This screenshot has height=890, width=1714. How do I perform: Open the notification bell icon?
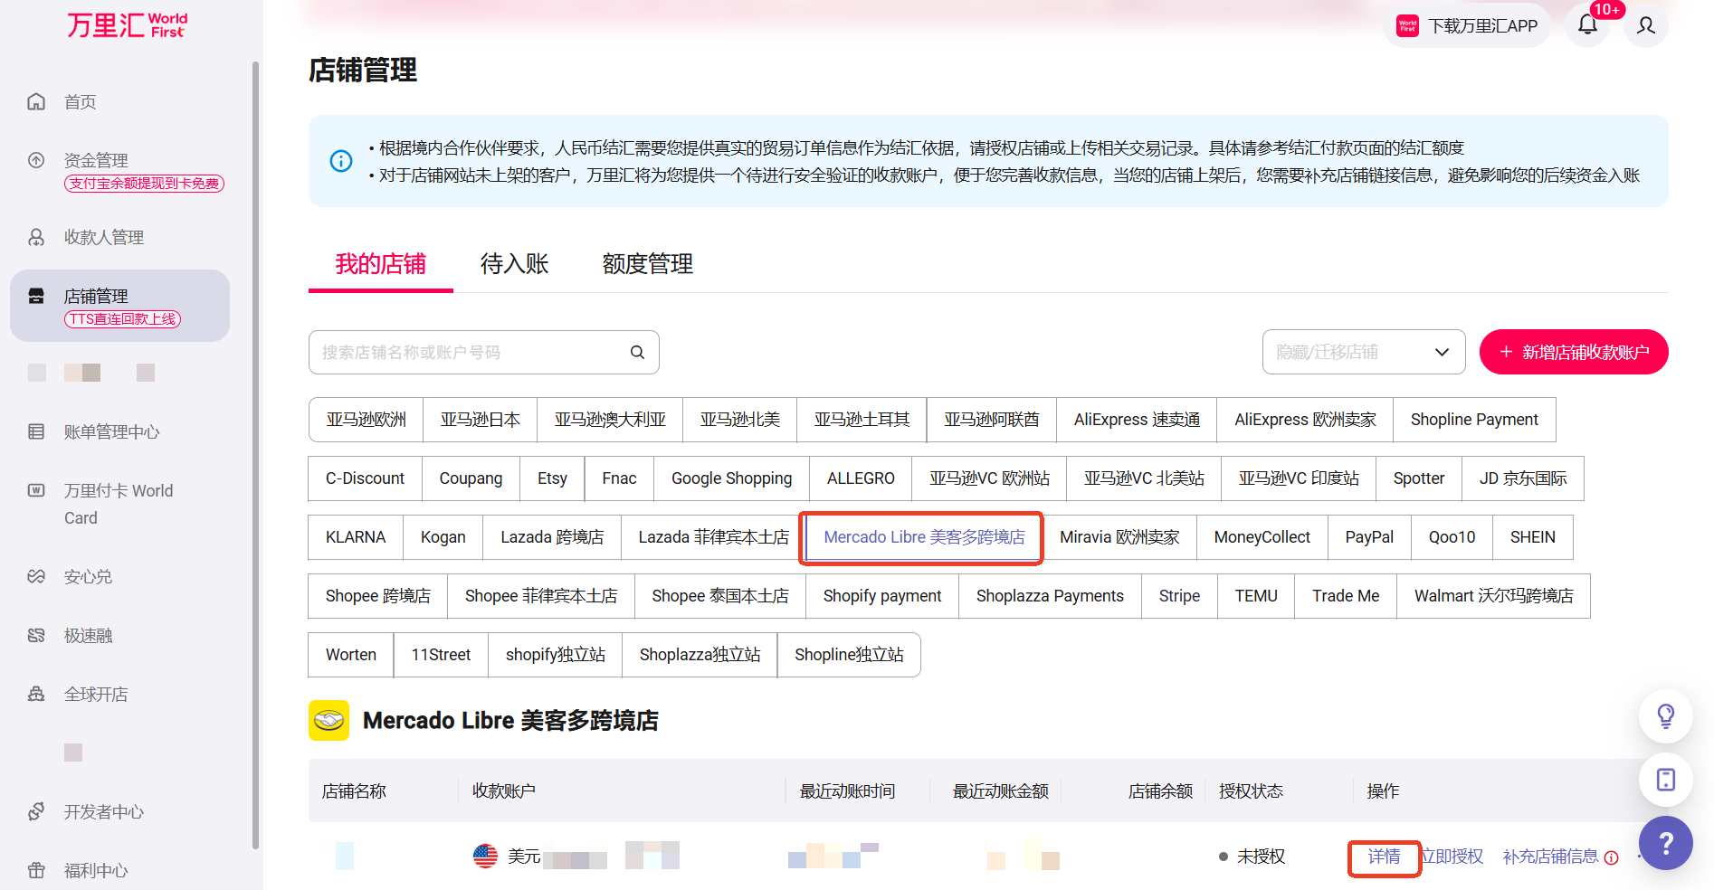[x=1587, y=25]
